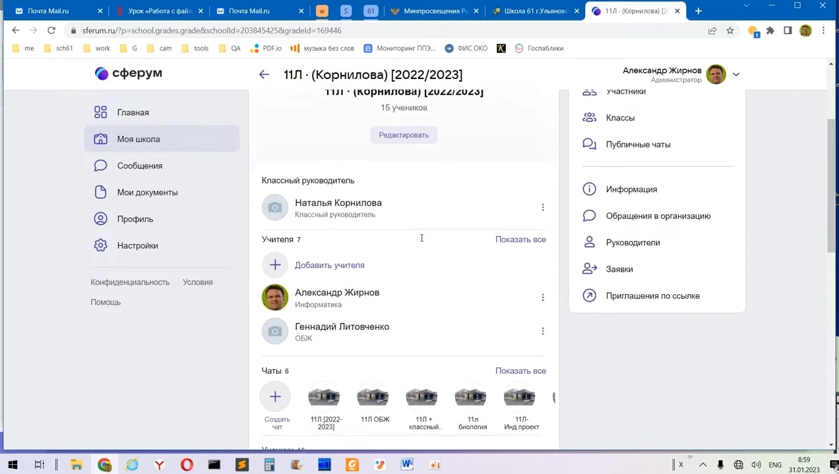Click the Приглашения по ссылке arrow icon
This screenshot has width=839, height=474.
click(x=590, y=296)
